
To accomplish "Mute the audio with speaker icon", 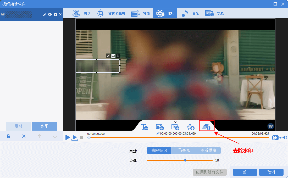I will [285, 137].
